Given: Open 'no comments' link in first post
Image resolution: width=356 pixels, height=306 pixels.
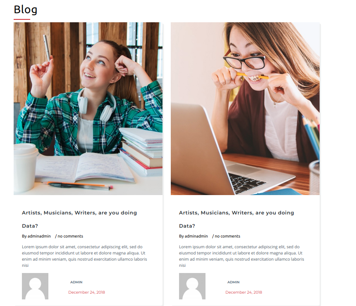Looking at the screenshot, I should click(x=70, y=236).
